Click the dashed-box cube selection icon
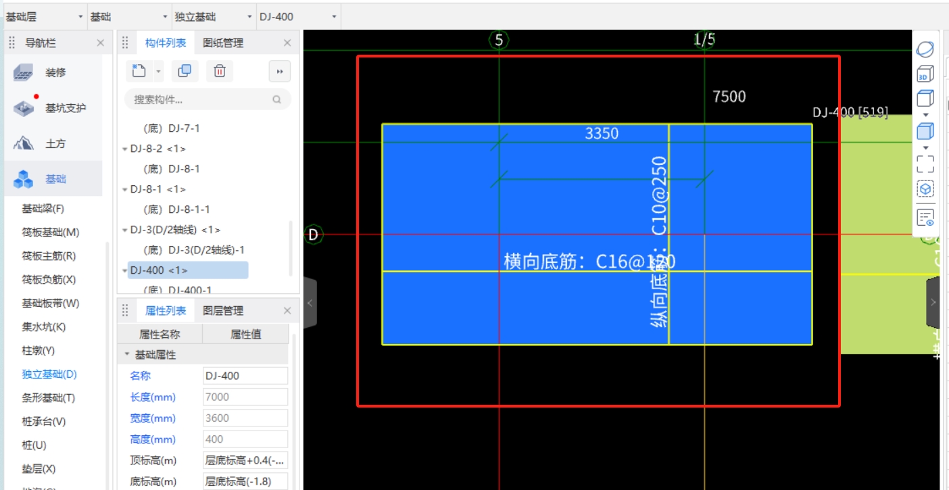949x490 pixels. click(925, 189)
